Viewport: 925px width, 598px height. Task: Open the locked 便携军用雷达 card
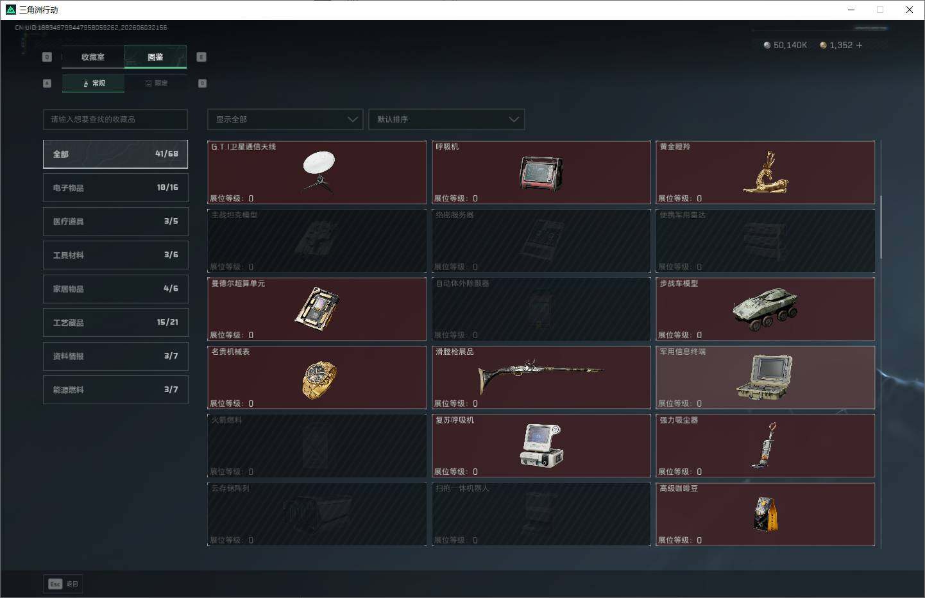(765, 241)
